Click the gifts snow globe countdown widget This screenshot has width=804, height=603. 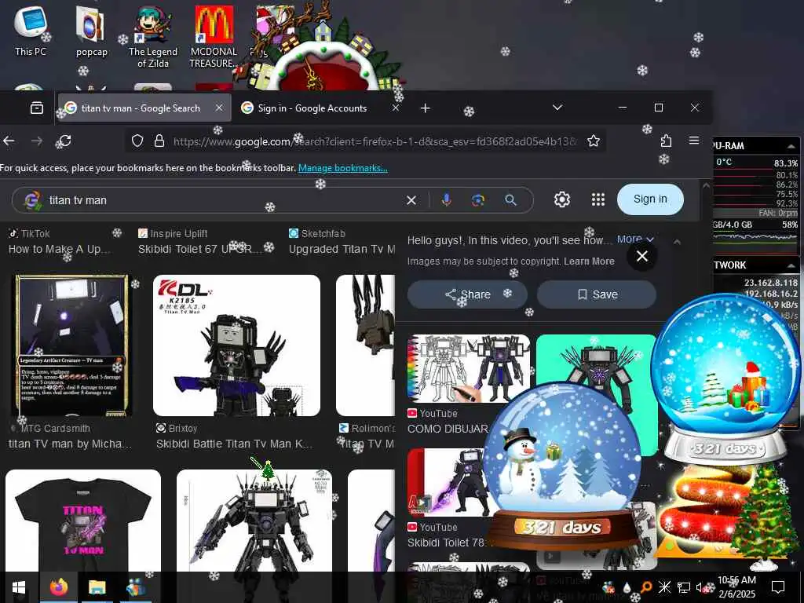click(x=725, y=378)
